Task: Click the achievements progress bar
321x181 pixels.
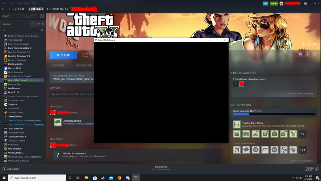Action: pyautogui.click(x=274, y=114)
